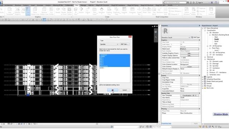
Task: Open View Templates in the ribbon
Action: pos(10,11)
